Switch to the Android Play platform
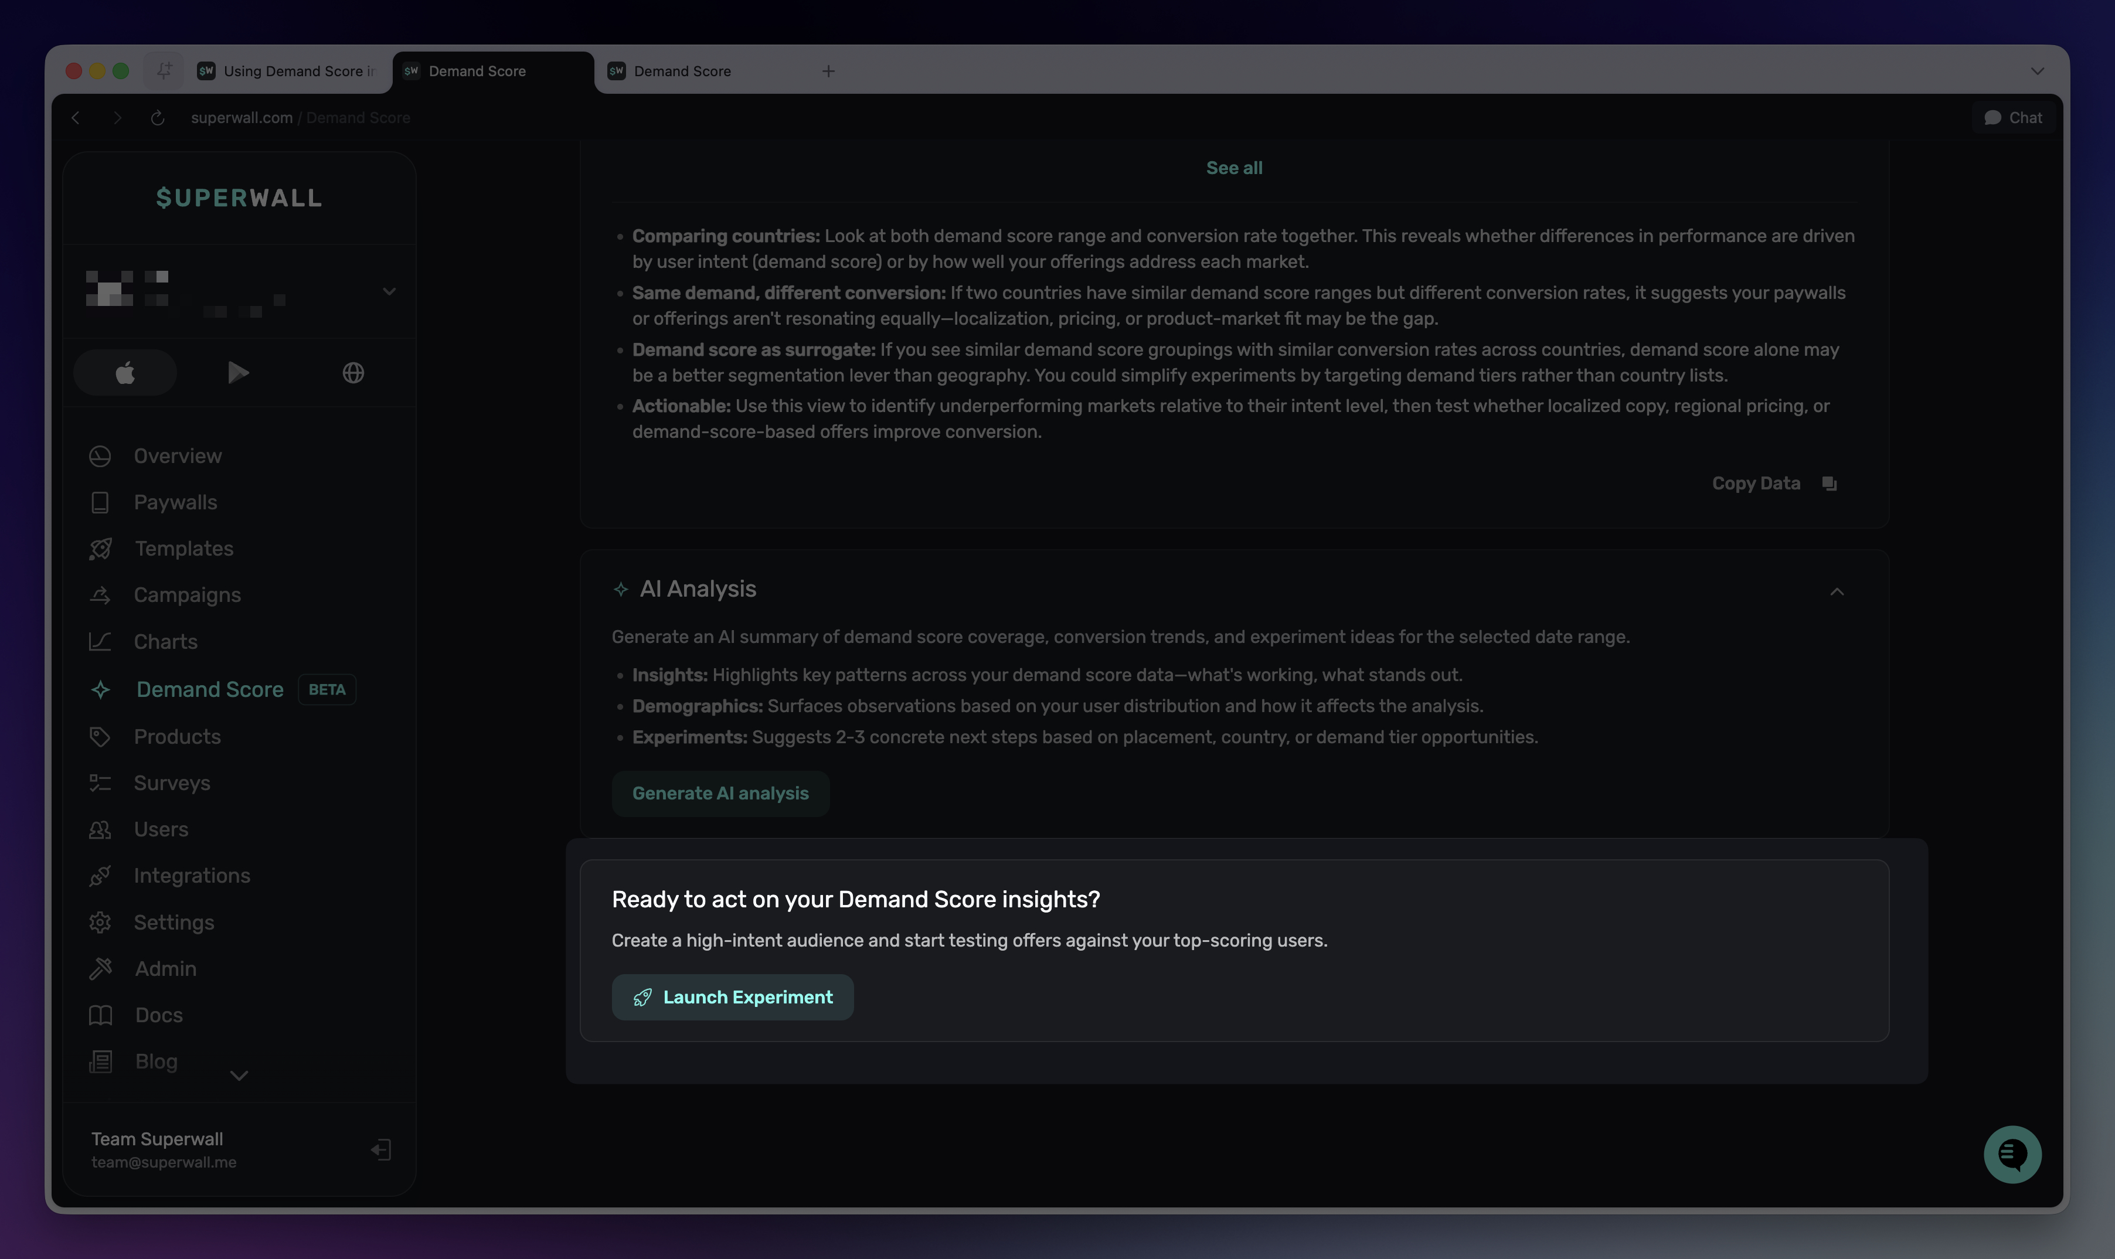The height and width of the screenshot is (1259, 2115). pos(239,372)
